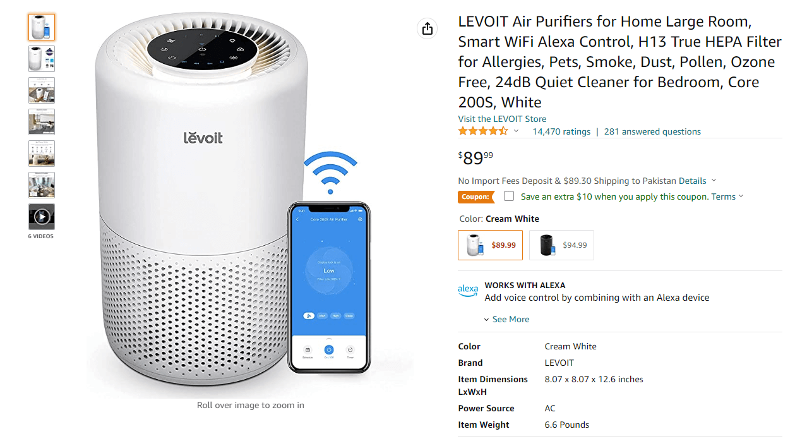Click the Alexa logo icon
This screenshot has width=795, height=441.
point(468,291)
